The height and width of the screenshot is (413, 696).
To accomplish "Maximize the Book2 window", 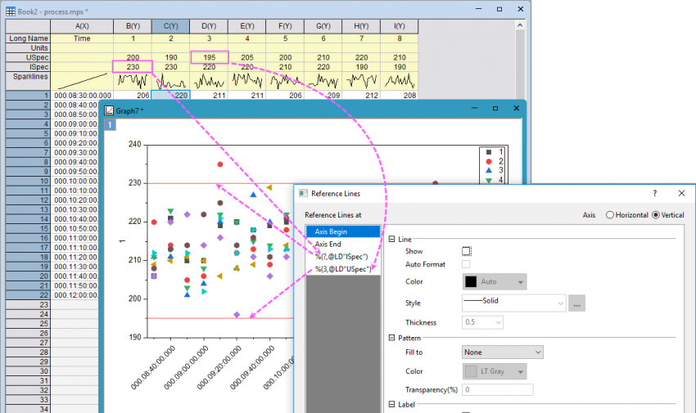I will point(499,9).
